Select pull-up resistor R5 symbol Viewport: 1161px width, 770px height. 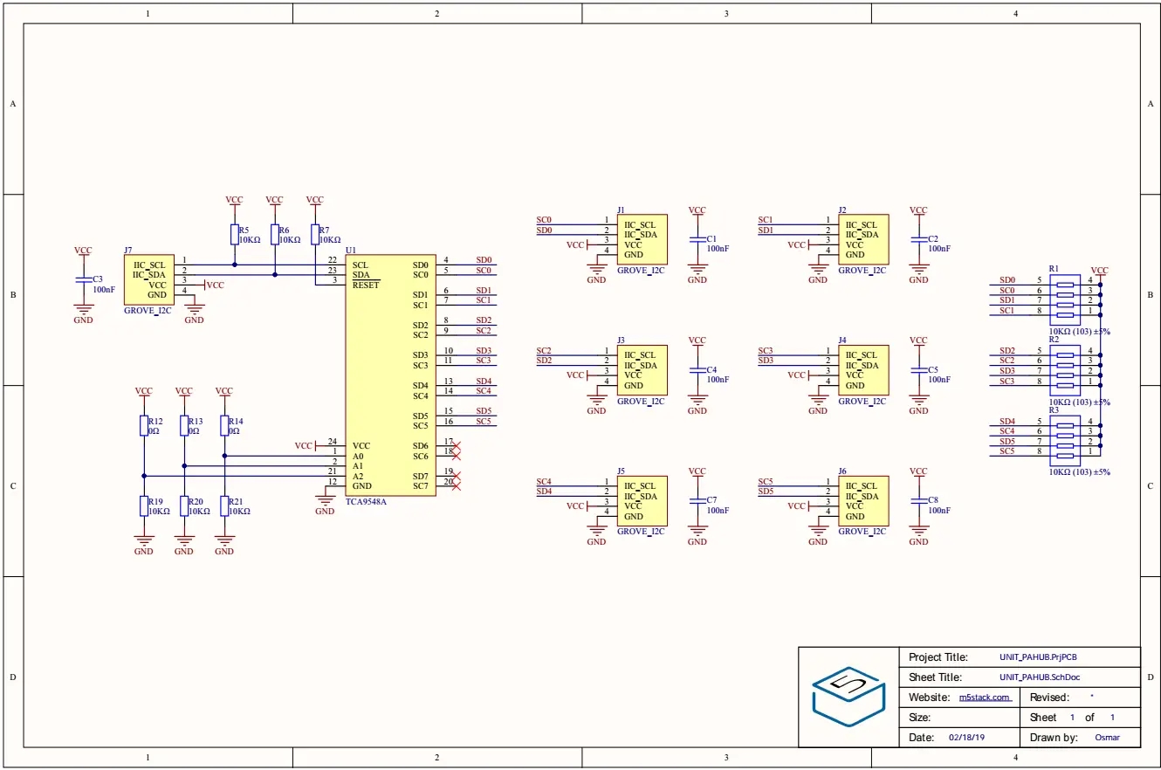pos(234,234)
